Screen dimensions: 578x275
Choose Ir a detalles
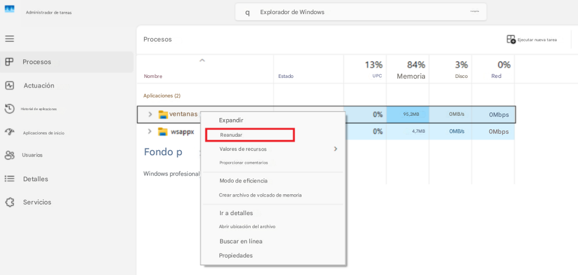[x=236, y=213]
